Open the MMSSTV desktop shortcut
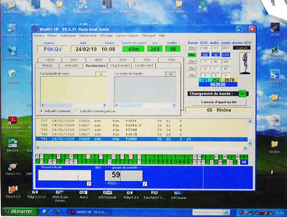 [x=13, y=143]
